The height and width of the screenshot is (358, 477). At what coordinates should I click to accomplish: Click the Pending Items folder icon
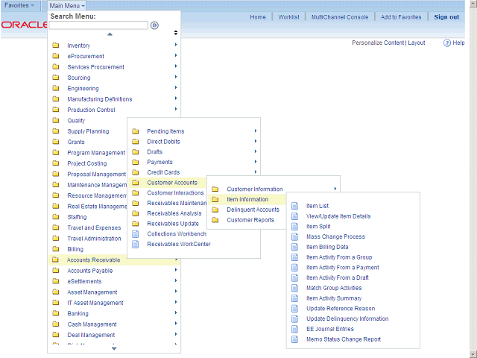tap(136, 131)
